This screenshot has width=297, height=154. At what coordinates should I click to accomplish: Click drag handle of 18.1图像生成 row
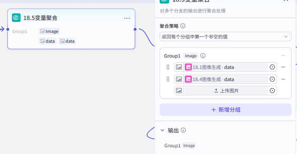pyautogui.click(x=168, y=67)
